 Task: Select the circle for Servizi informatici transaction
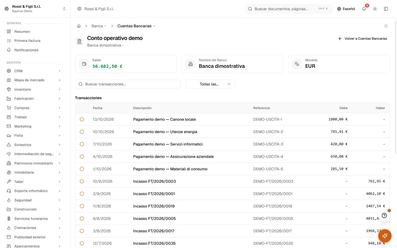pyautogui.click(x=82, y=144)
